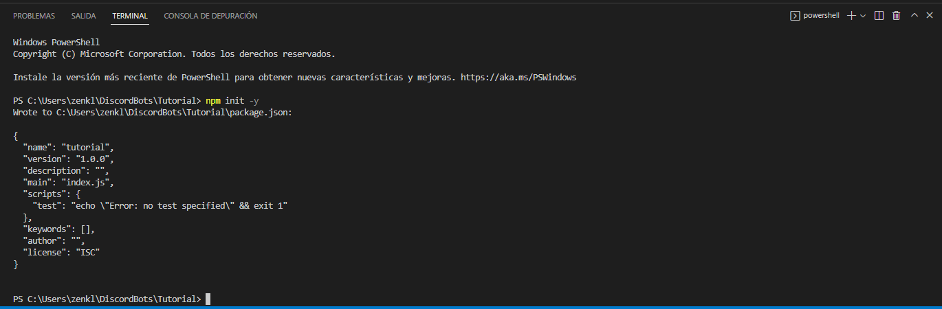The width and height of the screenshot is (942, 309).
Task: Open the https://aka.ms/PSWindows link
Action: point(518,78)
